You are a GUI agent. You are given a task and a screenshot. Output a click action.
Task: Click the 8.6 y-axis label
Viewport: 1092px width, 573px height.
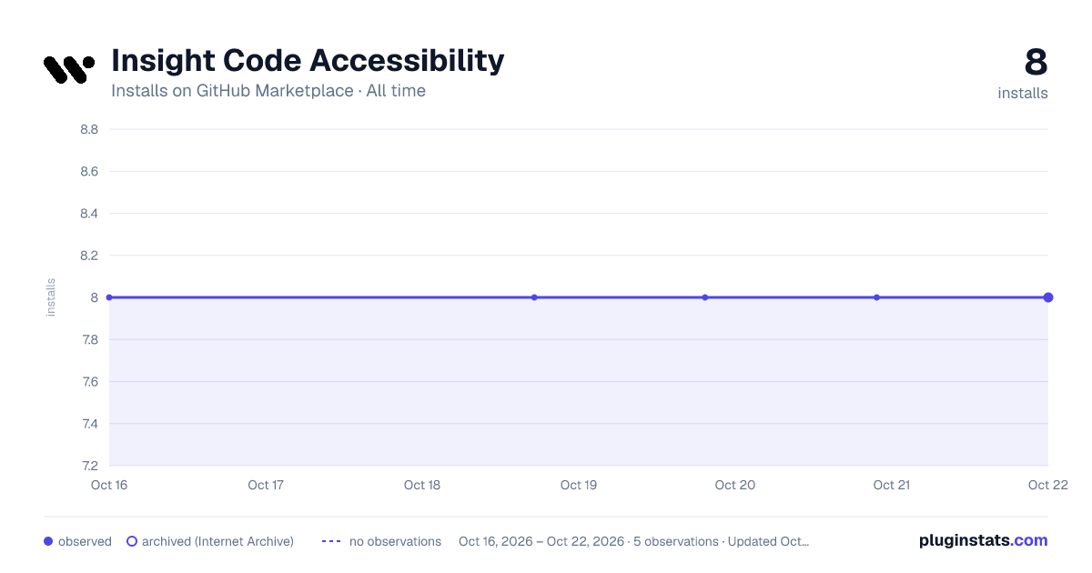89,171
